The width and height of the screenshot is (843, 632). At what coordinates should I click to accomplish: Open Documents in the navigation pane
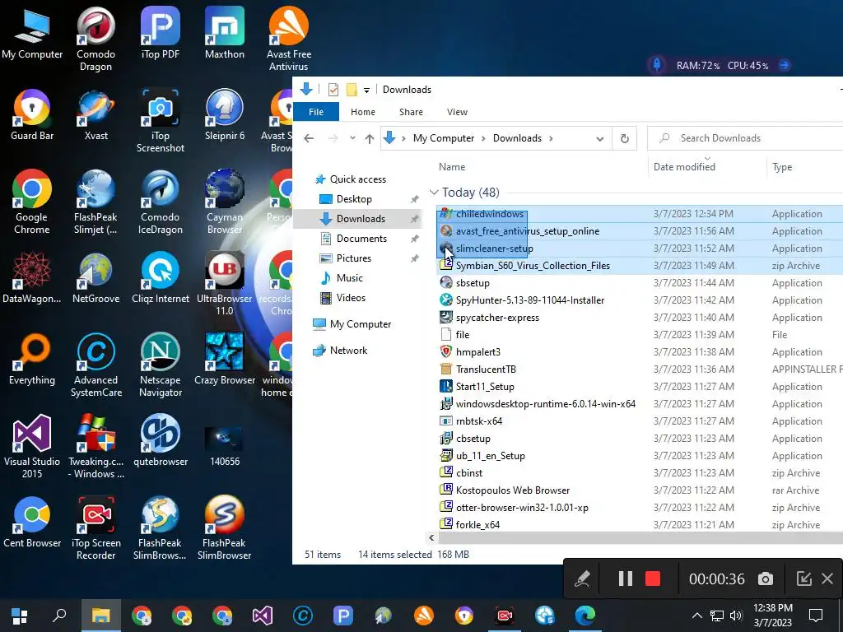coord(361,238)
